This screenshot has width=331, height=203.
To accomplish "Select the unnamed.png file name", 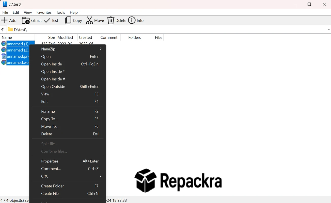I will (x=18, y=56).
